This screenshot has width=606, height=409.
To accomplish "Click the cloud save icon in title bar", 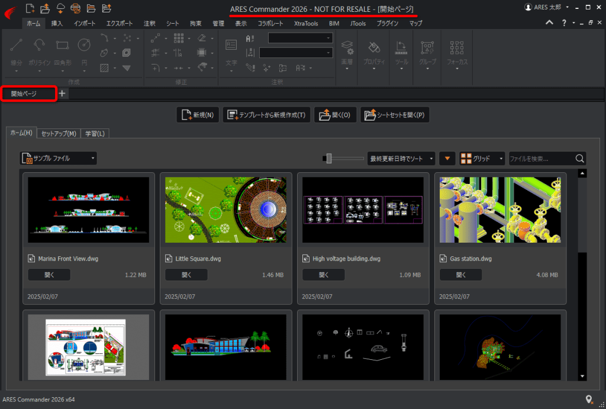I will pos(60,8).
